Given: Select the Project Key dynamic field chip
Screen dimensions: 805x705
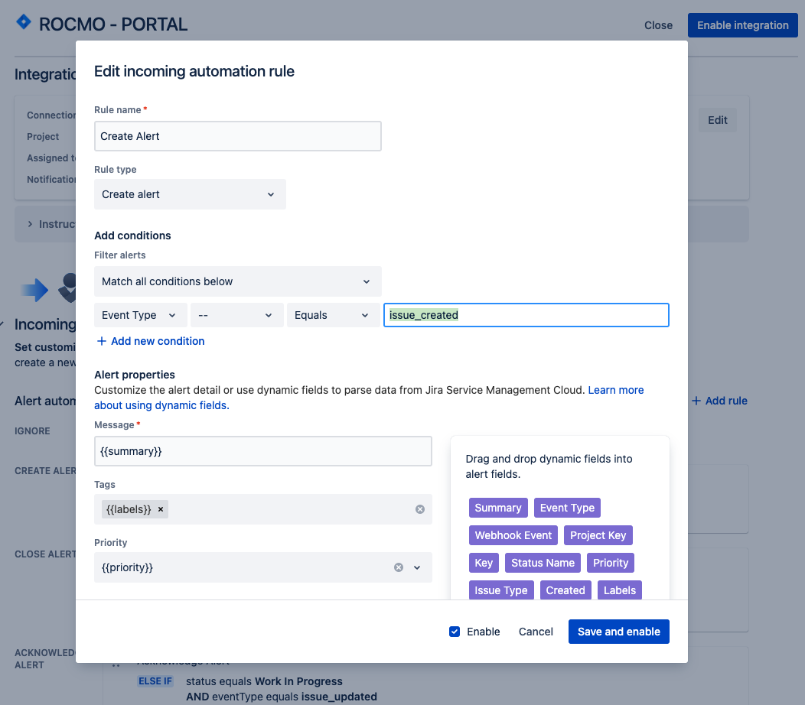Looking at the screenshot, I should (x=598, y=535).
